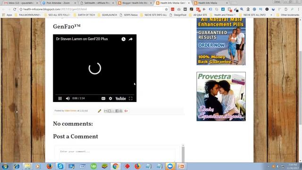Open the video title 'Dr Steven Lamm on GenF20 Plus'
Viewport: 302px width, 170px height.
(x=82, y=39)
